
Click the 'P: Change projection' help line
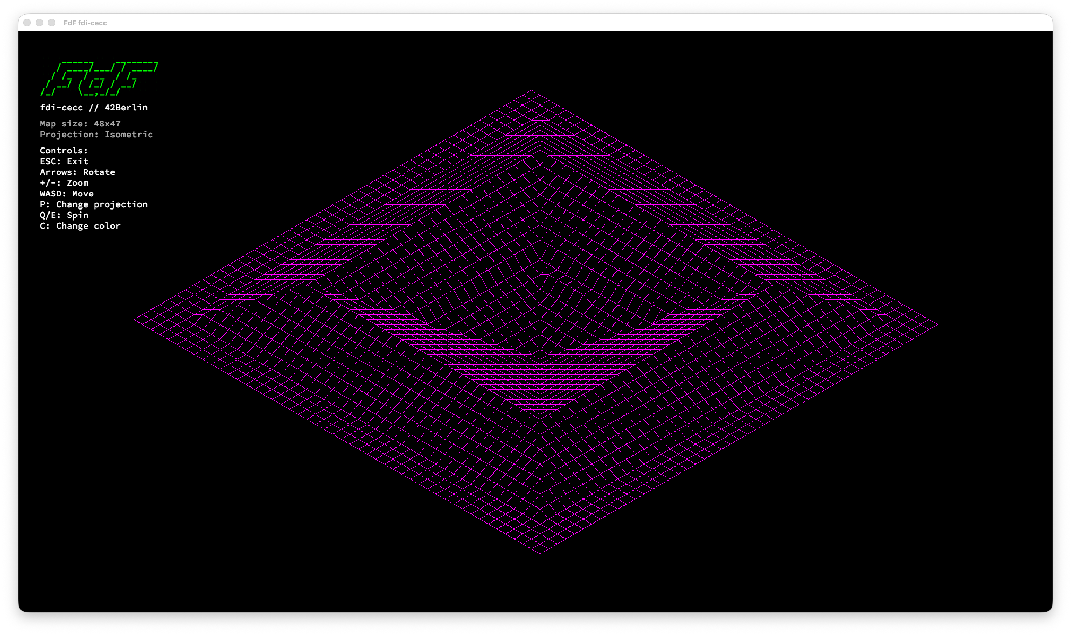pyautogui.click(x=94, y=204)
